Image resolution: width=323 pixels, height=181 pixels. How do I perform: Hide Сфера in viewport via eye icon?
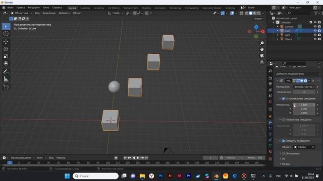[x=315, y=39]
